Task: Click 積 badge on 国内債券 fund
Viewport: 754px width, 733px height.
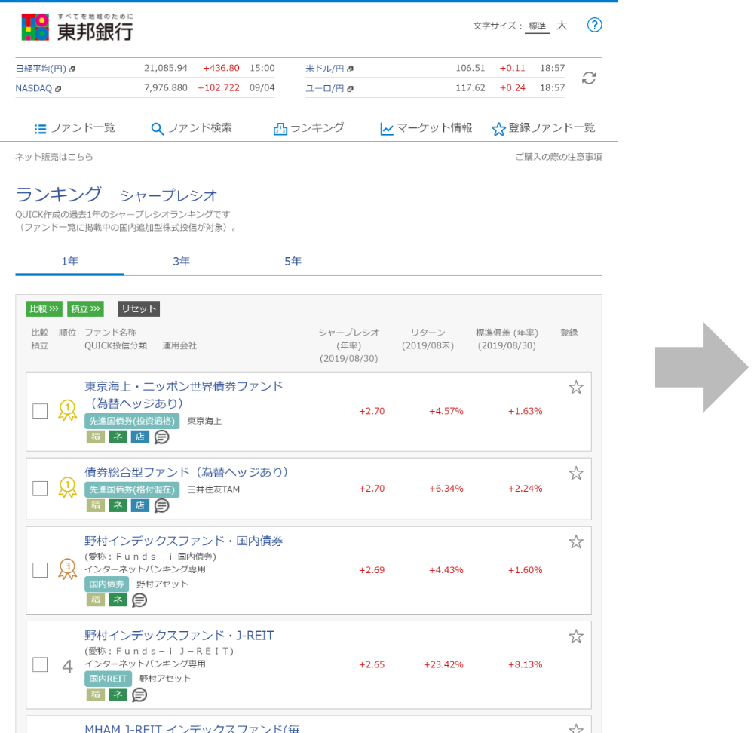Action: pyautogui.click(x=96, y=600)
